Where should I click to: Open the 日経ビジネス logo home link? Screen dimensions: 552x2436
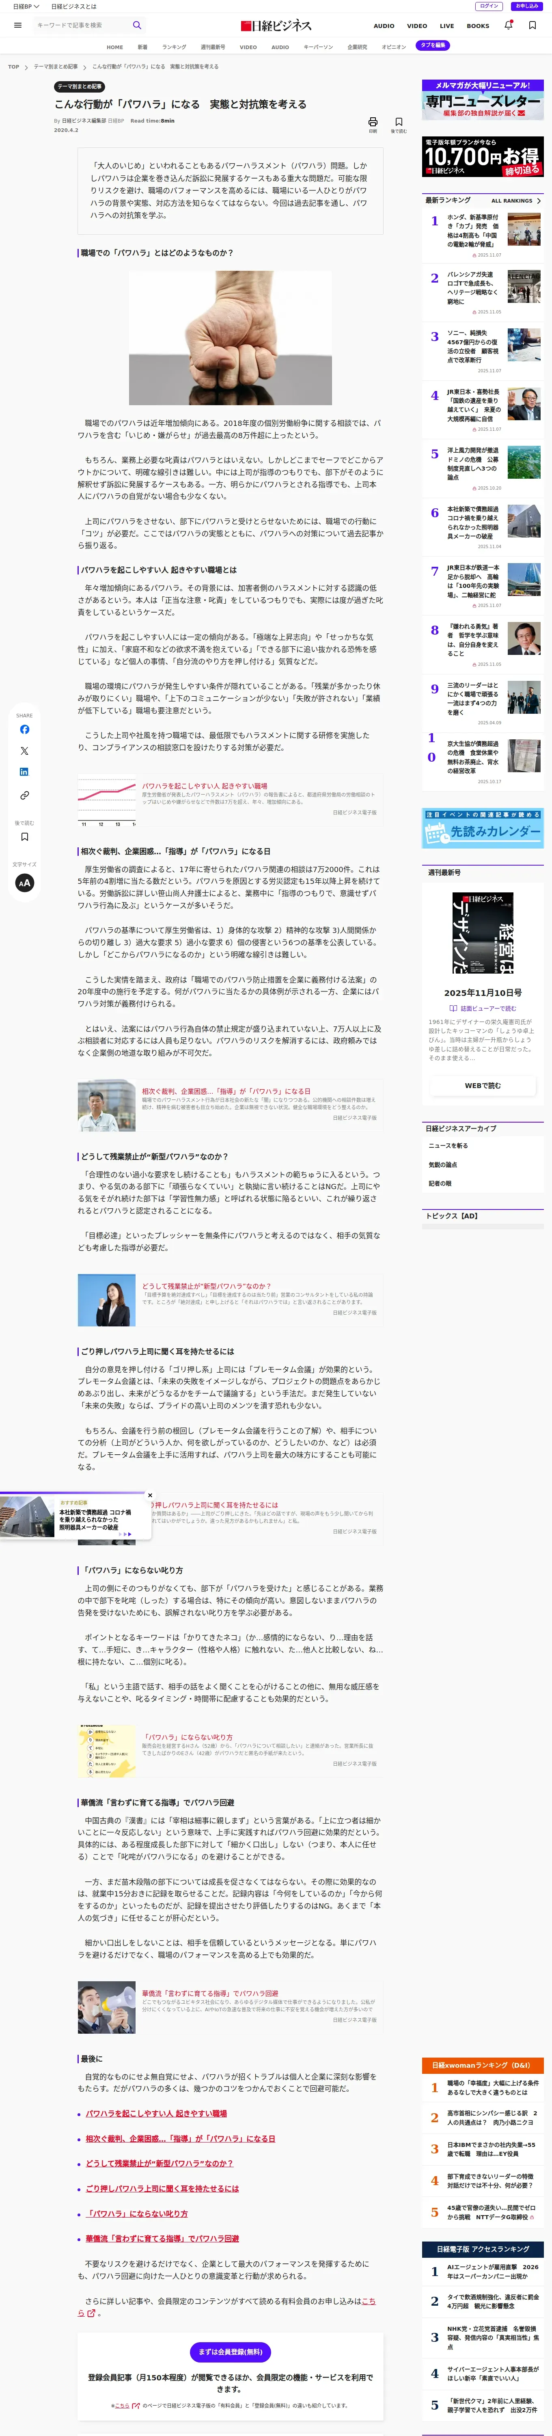coord(276,26)
